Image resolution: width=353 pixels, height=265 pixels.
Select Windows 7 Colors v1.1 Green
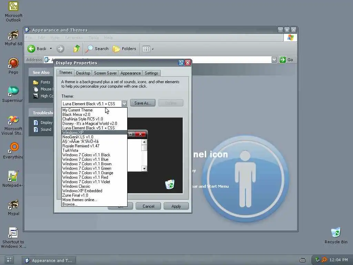tap(94, 168)
